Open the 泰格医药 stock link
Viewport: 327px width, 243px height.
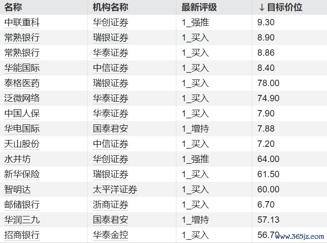[x=22, y=83]
